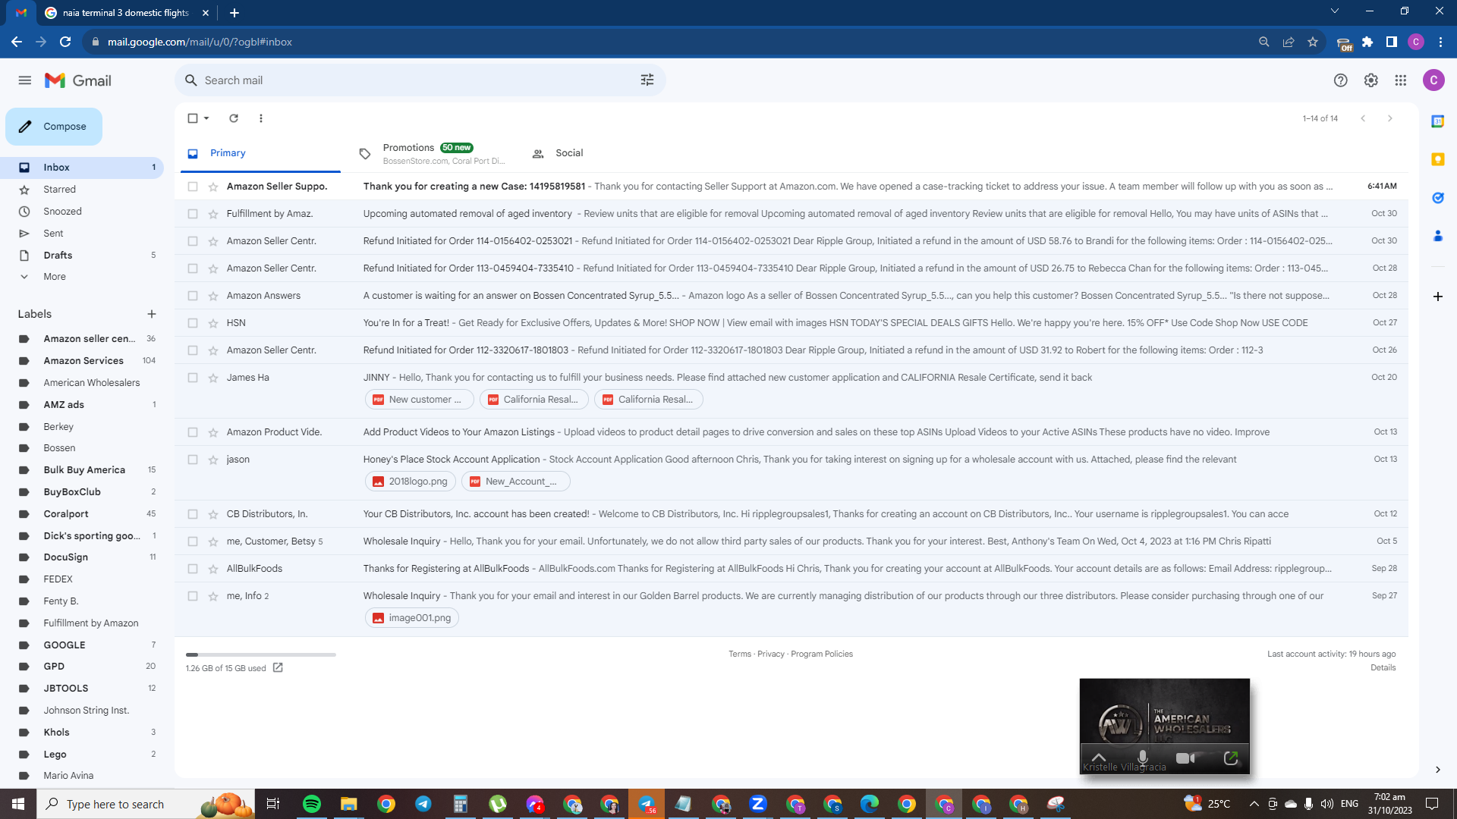Open Google Keep side panel
This screenshot has width=1457, height=819.
(1437, 159)
